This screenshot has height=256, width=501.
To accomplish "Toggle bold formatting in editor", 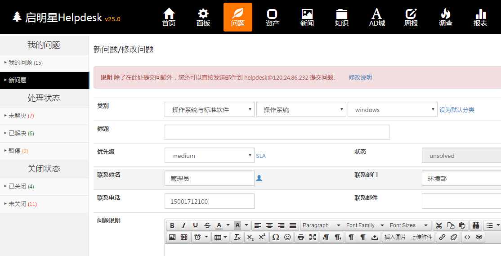I will (x=172, y=226).
